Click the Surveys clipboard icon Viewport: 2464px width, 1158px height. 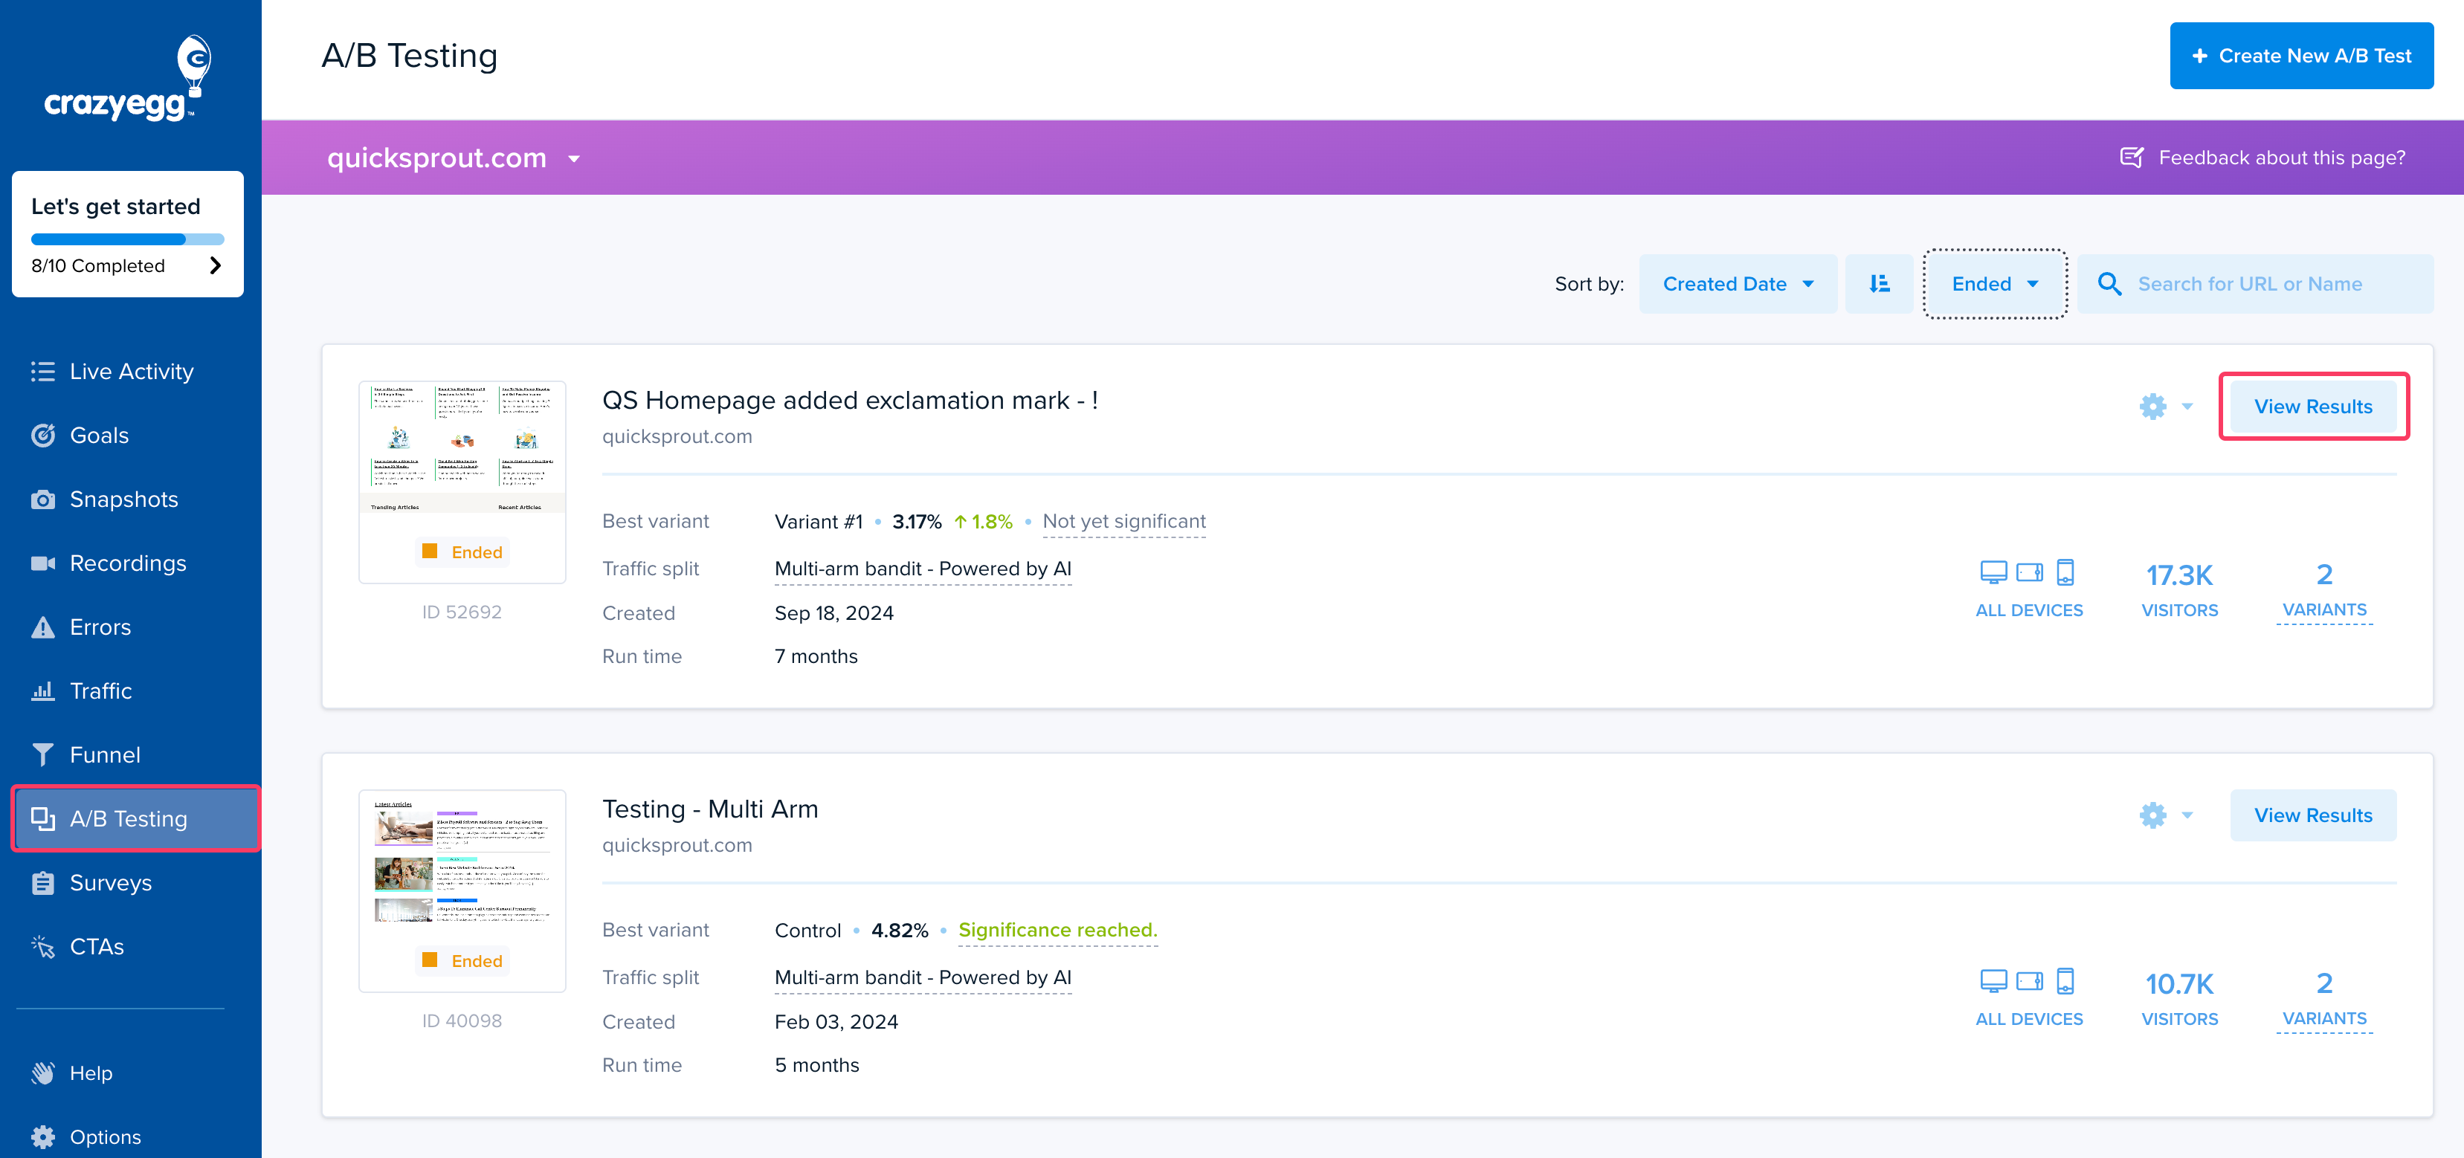click(x=43, y=882)
